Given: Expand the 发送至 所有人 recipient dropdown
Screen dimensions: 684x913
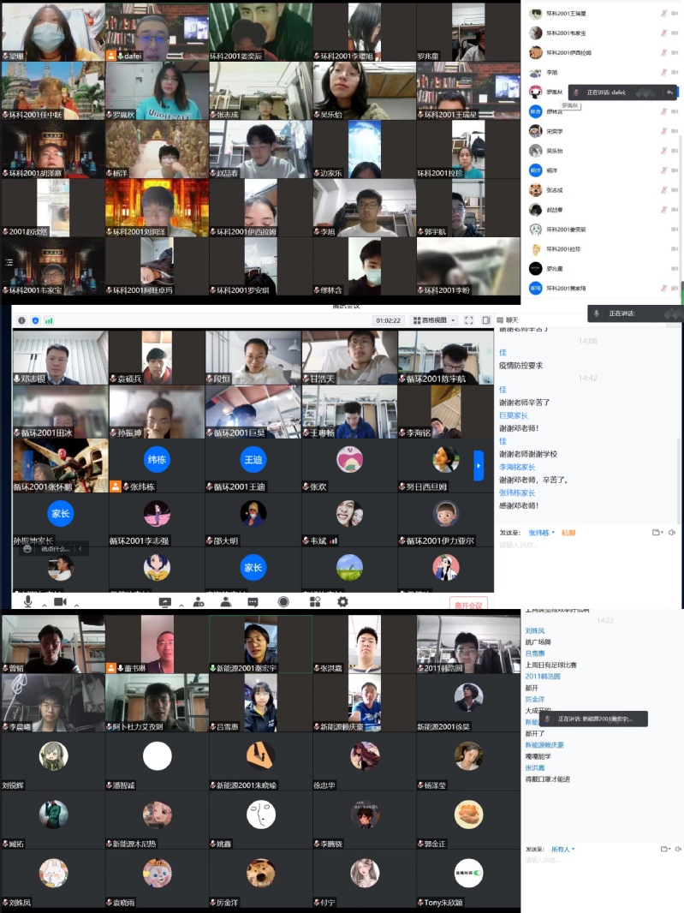Looking at the screenshot, I should point(562,849).
